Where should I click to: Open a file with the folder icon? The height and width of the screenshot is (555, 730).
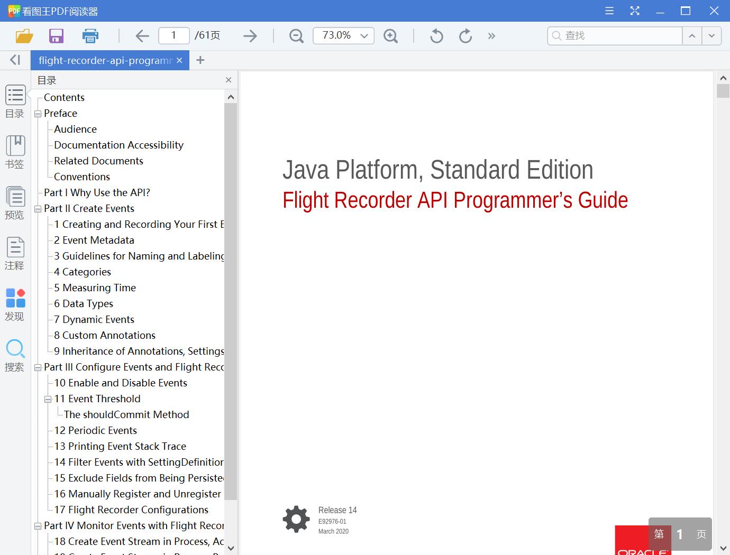(x=24, y=36)
